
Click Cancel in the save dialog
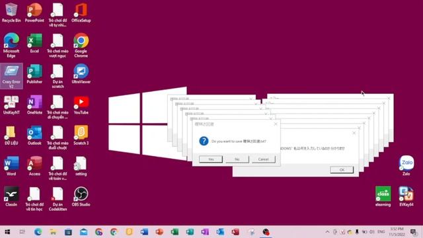tap(263, 159)
